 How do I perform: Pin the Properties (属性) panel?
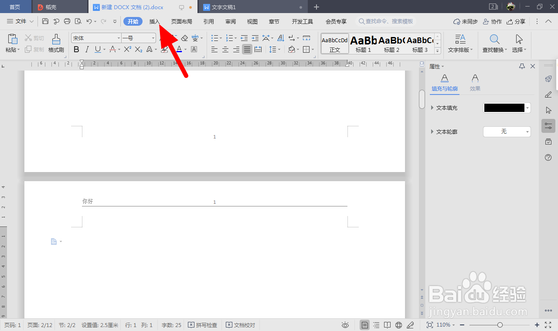(x=522, y=66)
